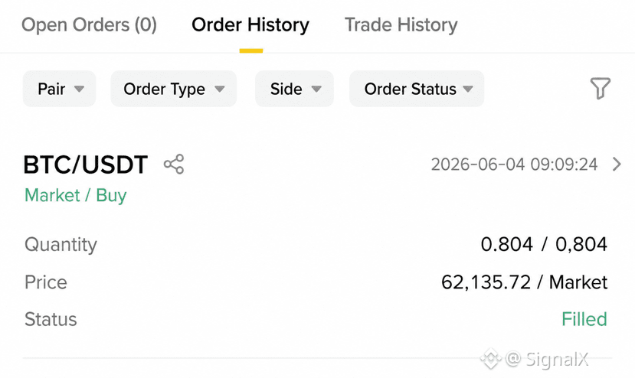Screen dimensions: 635x378
Task: Click the BTC/USDT pair title
Action: [x=86, y=165]
